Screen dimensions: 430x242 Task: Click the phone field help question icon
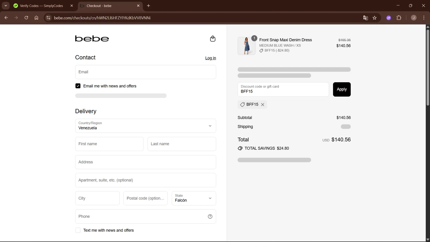click(x=210, y=216)
